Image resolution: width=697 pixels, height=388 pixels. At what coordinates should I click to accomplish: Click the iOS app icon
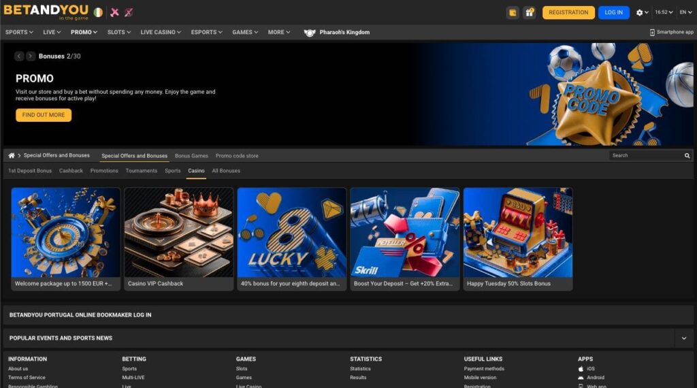coord(581,369)
